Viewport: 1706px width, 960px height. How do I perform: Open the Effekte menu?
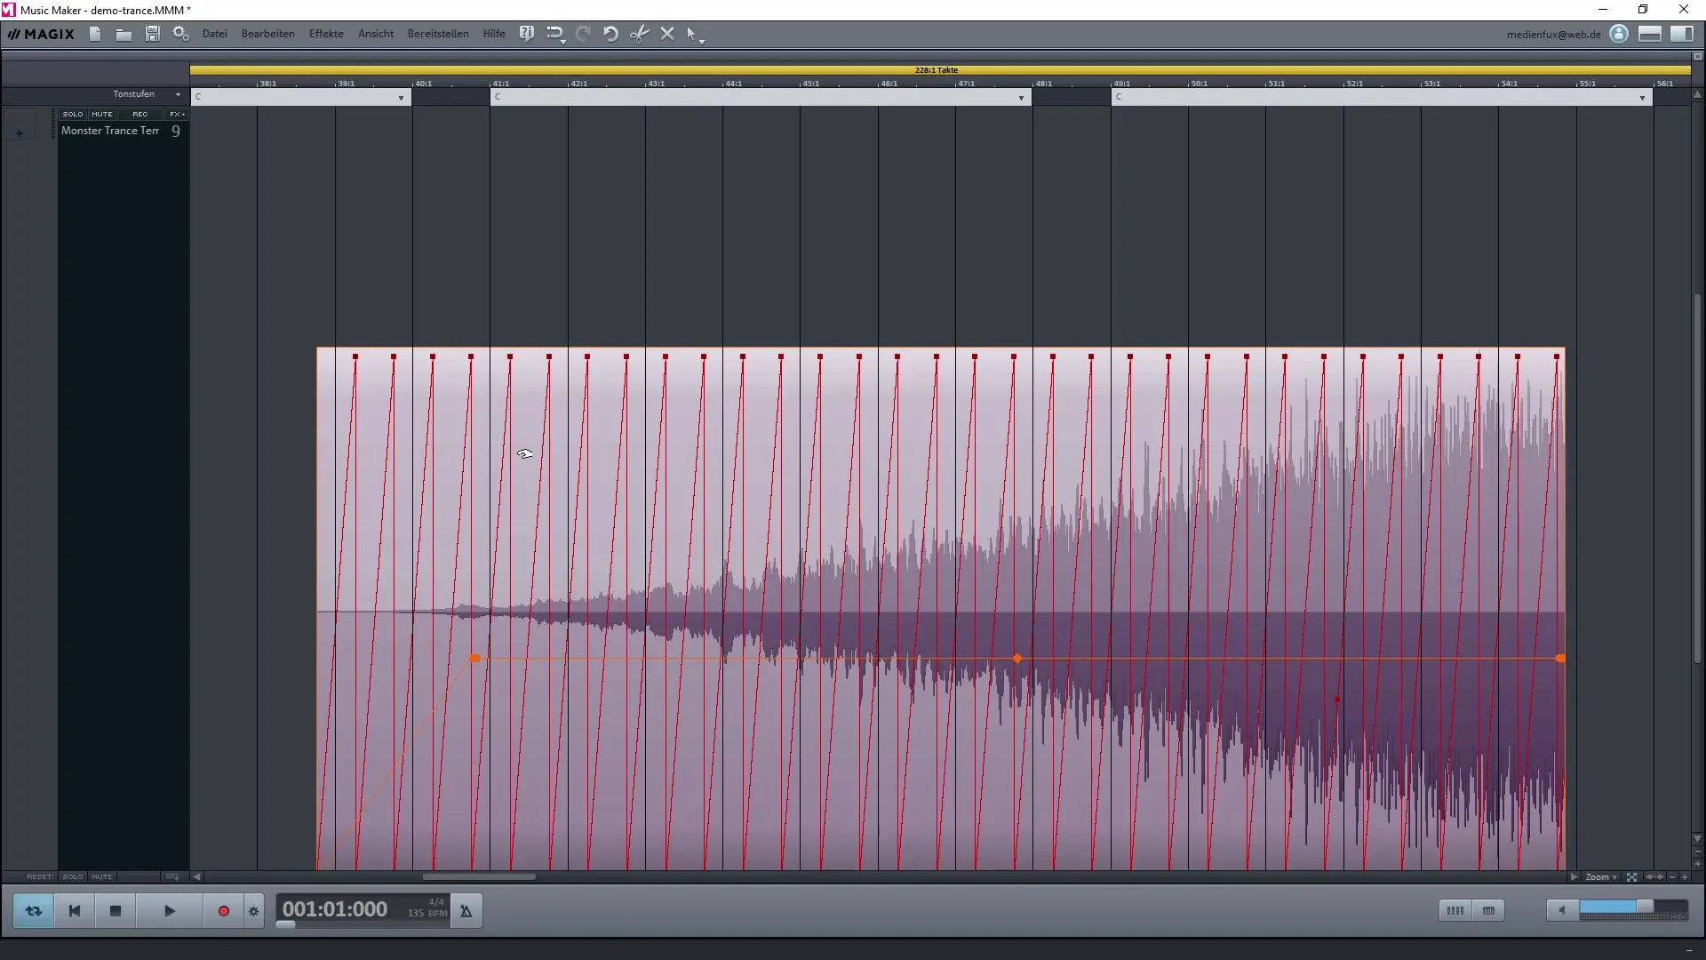tap(326, 34)
